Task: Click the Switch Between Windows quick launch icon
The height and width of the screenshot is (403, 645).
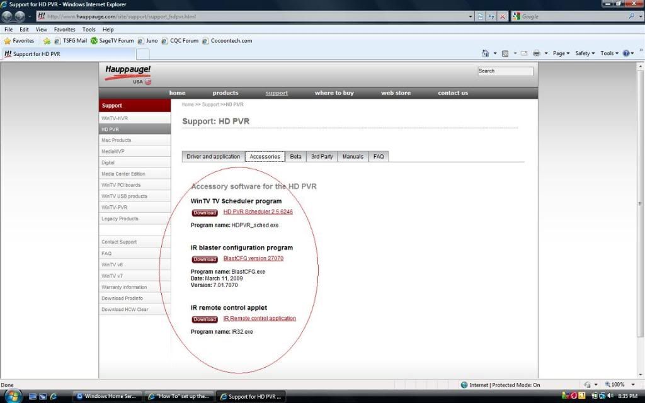Action: click(x=43, y=397)
